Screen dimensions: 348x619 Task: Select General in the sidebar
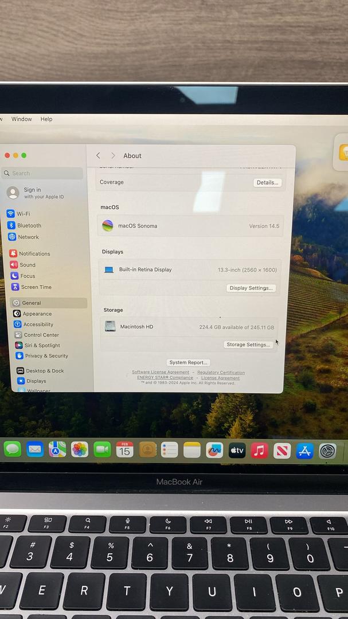(x=49, y=303)
